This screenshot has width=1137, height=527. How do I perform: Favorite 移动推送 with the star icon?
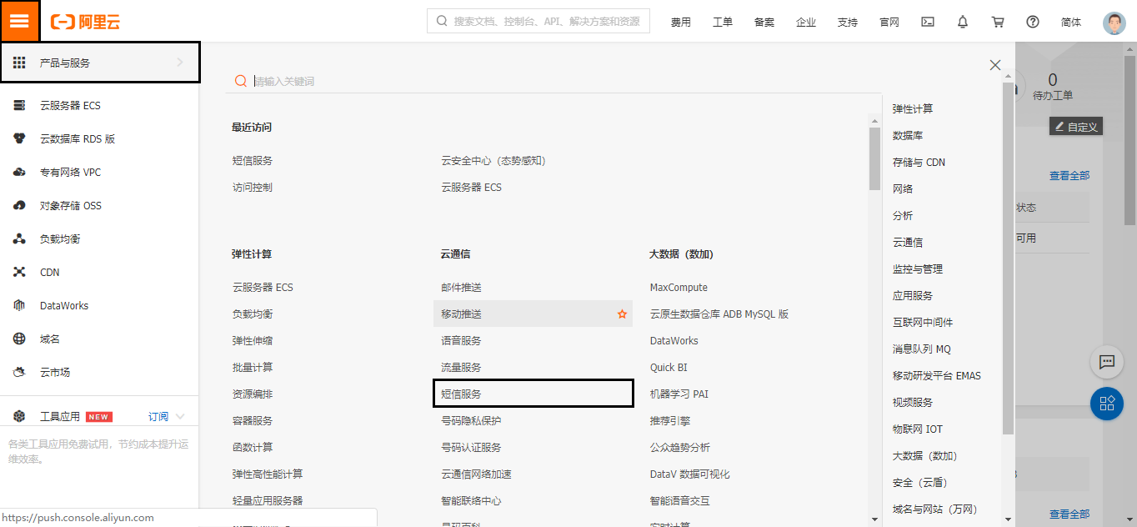pyautogui.click(x=622, y=314)
